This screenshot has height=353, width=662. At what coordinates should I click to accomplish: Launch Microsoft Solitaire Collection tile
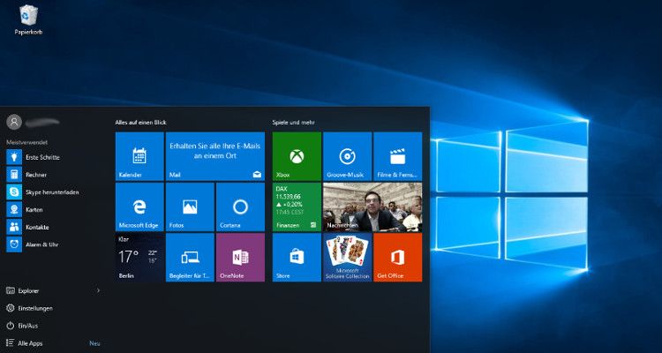[x=348, y=258]
